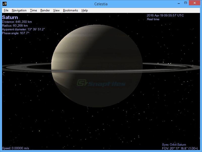Close the Celestia window

click(194, 3)
